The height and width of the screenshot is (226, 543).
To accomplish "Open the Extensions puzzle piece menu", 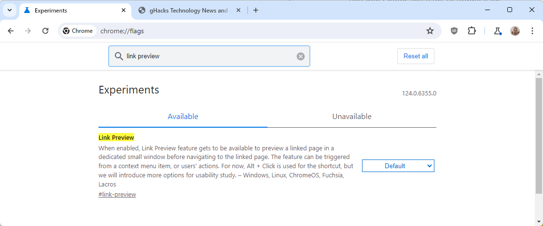I will (x=472, y=31).
